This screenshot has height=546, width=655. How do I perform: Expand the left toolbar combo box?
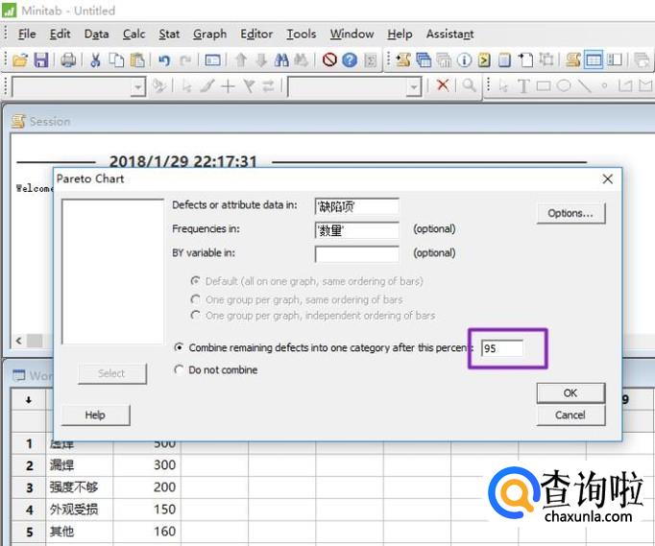[x=137, y=86]
